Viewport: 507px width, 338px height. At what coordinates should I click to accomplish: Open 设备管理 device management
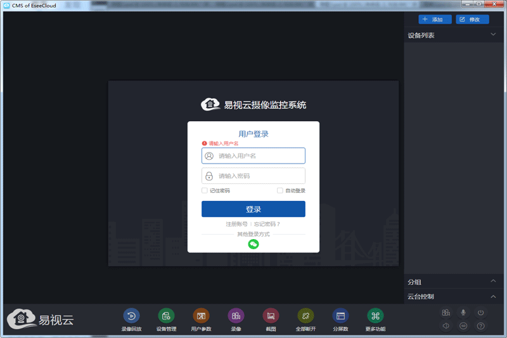click(166, 316)
